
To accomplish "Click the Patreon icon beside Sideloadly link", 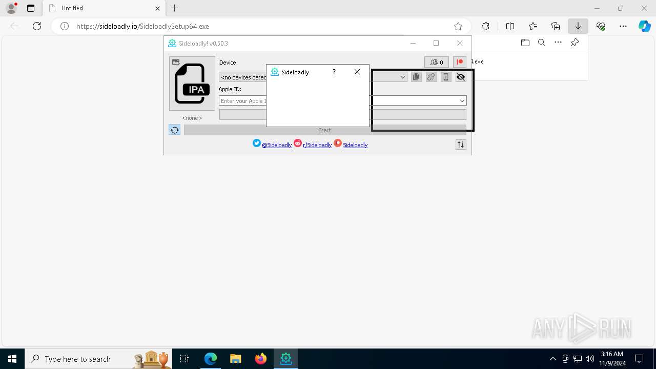I will pos(338,143).
